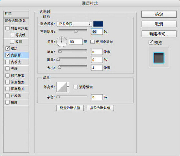
Task: Click the 大小 field showing 4
Action: 97,68
